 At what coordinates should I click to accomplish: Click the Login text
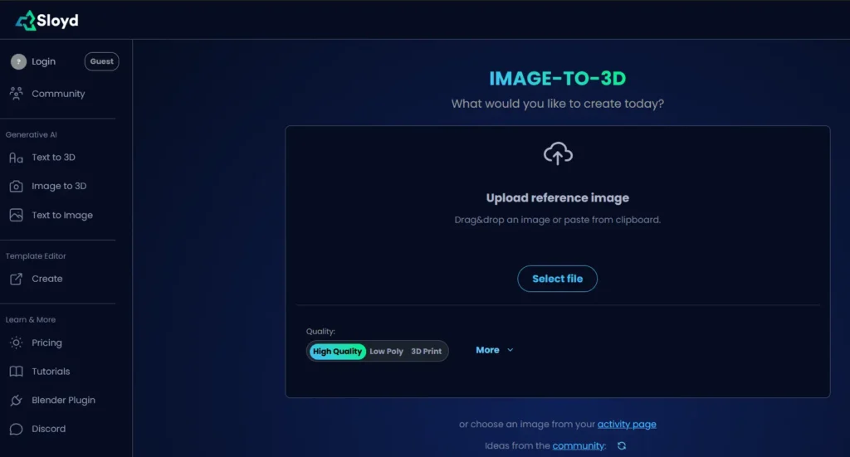pyautogui.click(x=43, y=61)
